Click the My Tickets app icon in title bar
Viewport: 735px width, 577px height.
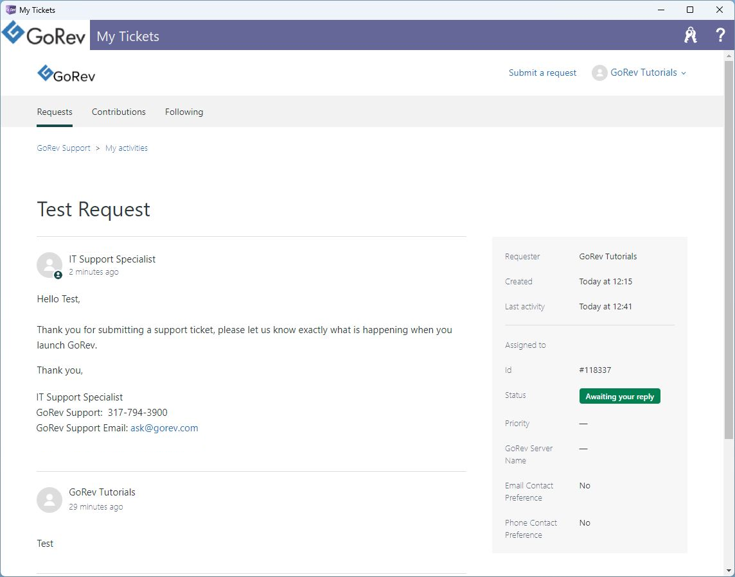(x=10, y=10)
